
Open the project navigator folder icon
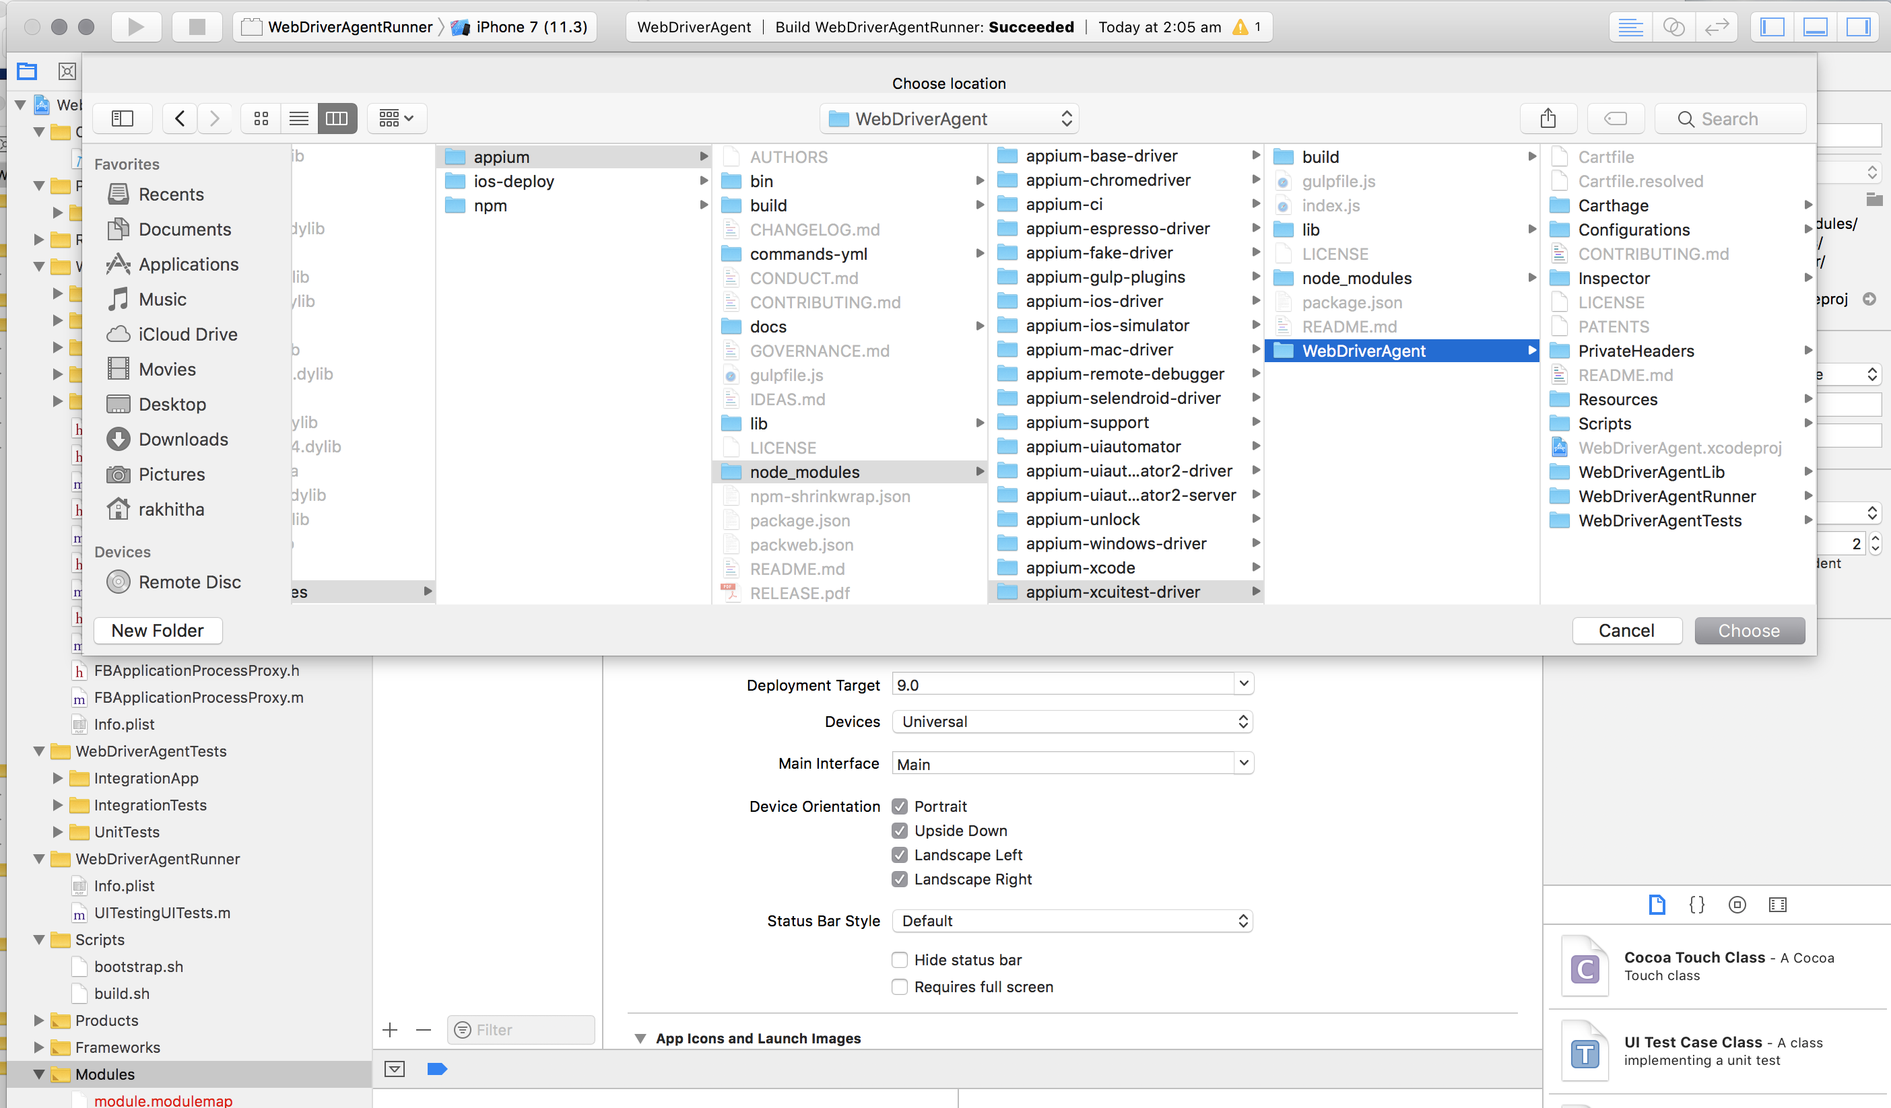(27, 71)
